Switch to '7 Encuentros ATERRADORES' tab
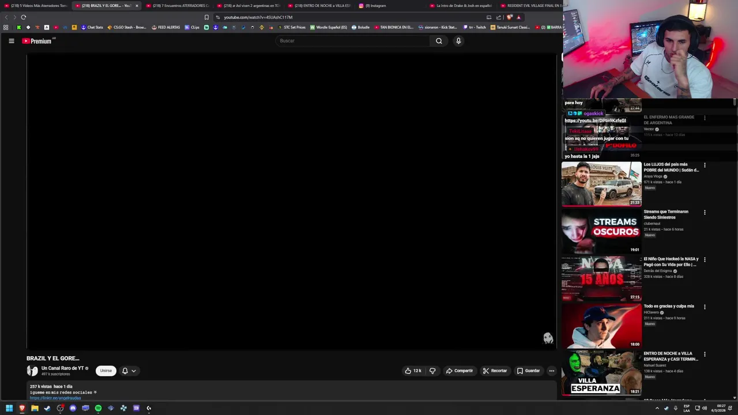 [178, 6]
